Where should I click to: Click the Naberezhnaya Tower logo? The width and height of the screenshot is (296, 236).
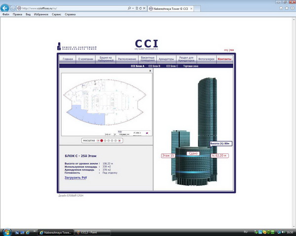[77, 46]
